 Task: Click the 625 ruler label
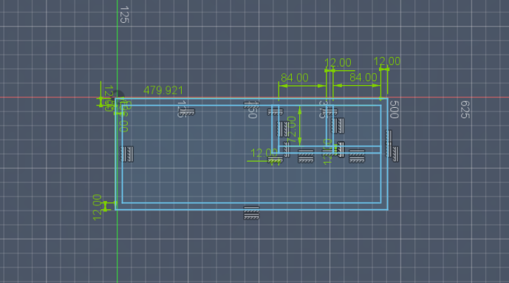coord(465,109)
